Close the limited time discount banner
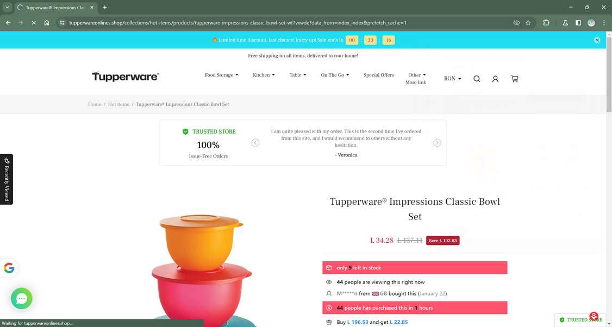The height and width of the screenshot is (327, 612). [x=597, y=40]
